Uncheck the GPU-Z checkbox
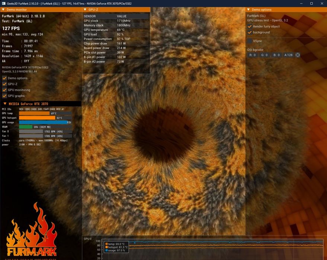Image resolution: width=327 pixels, height=260 pixels. click(4, 84)
